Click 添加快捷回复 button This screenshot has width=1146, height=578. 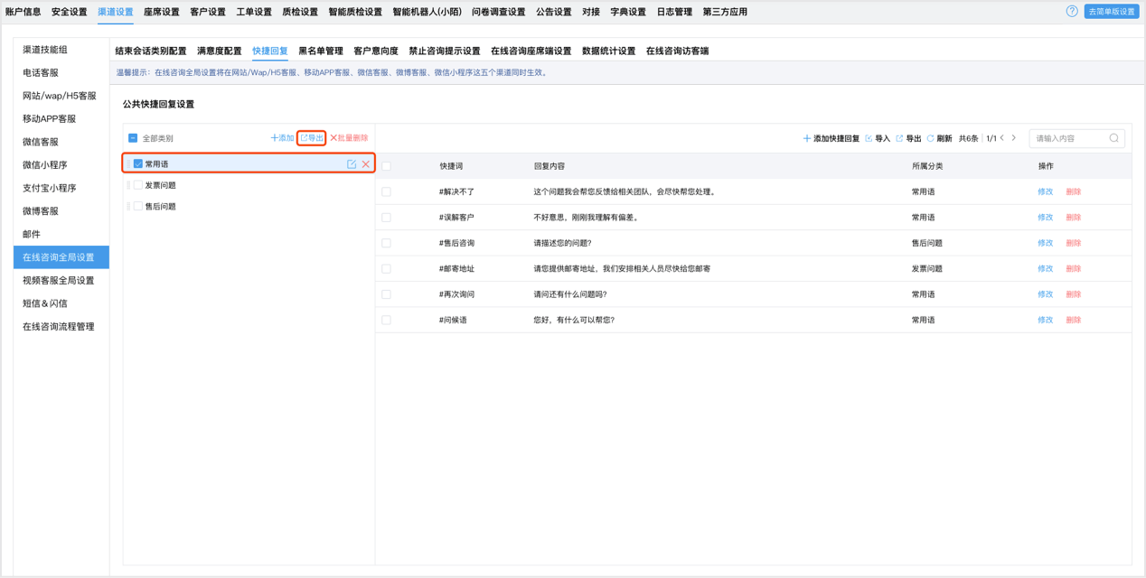point(831,139)
